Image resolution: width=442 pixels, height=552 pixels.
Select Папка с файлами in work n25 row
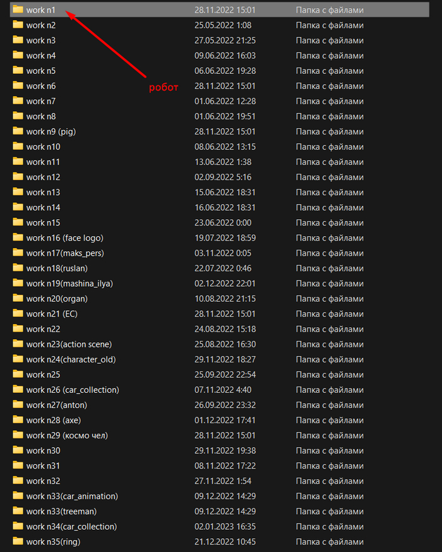point(330,375)
